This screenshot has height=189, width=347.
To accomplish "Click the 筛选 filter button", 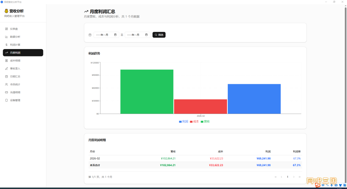I will click(159, 35).
